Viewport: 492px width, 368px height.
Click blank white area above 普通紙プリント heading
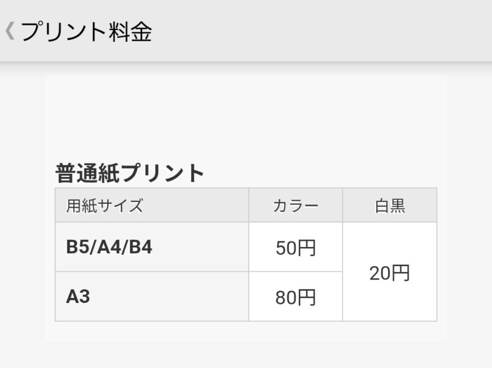click(x=246, y=117)
